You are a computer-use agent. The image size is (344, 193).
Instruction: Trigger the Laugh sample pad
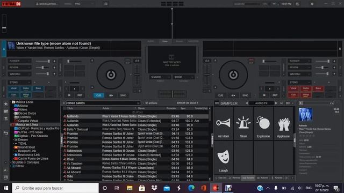point(224,158)
